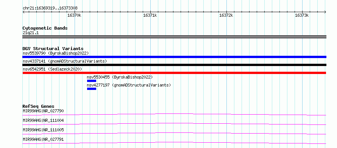Viewport: 337px width, 148px height.
Task: Click the magenta NR_027791 transcript line
Action: coord(174,143)
